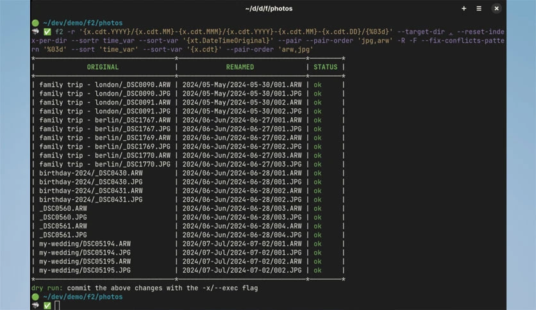This screenshot has width=536, height=310.
Task: Click renamed path '2024/06-Jun/2024-06-28/002.ARW'
Action: point(242,191)
